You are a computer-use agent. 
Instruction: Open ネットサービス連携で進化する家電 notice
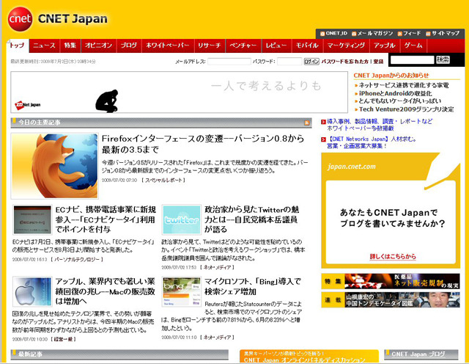point(404,85)
